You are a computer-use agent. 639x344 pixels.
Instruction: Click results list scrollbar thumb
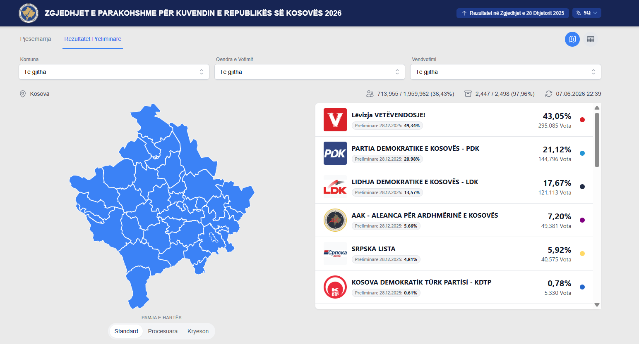coord(597,140)
